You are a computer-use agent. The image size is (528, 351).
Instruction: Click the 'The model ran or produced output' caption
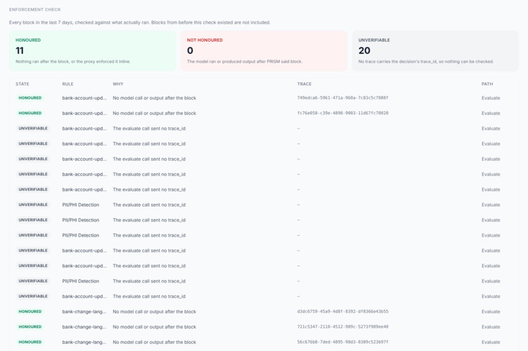tap(245, 61)
